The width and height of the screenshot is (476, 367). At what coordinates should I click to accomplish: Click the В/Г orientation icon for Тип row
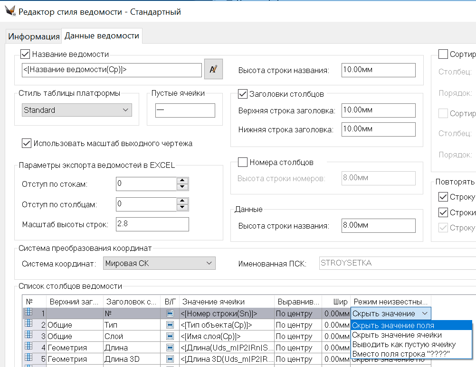(170, 325)
